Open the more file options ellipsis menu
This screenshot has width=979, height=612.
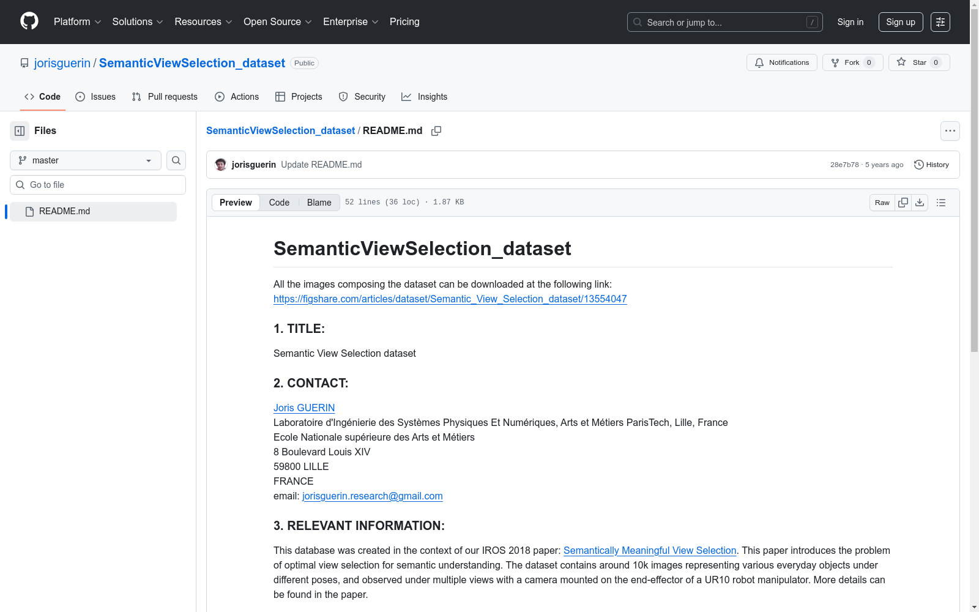[950, 130]
